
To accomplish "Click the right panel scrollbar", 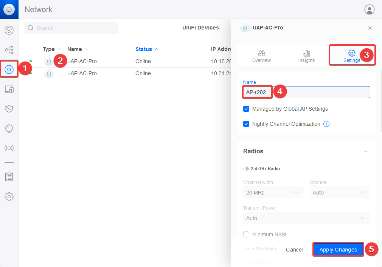I will [x=381, y=100].
